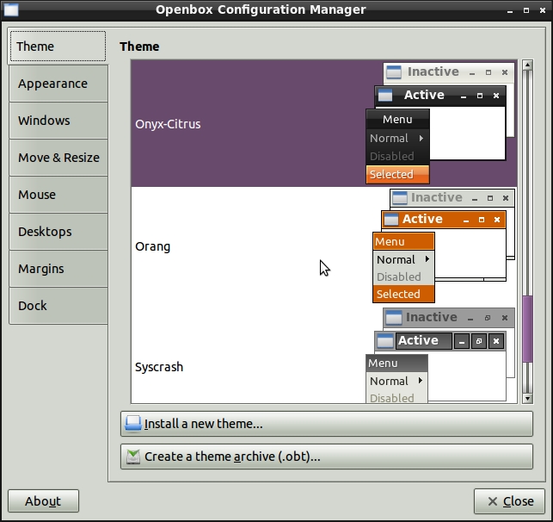Click the window menu icon in the title bar
This screenshot has height=522, width=553.
click(9, 9)
